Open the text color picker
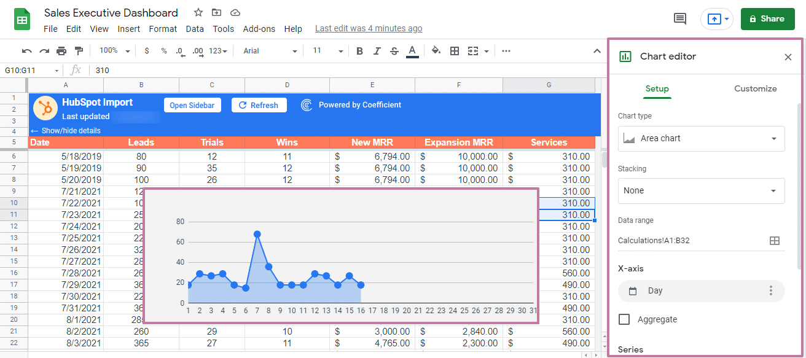The height and width of the screenshot is (358, 806). (x=412, y=52)
